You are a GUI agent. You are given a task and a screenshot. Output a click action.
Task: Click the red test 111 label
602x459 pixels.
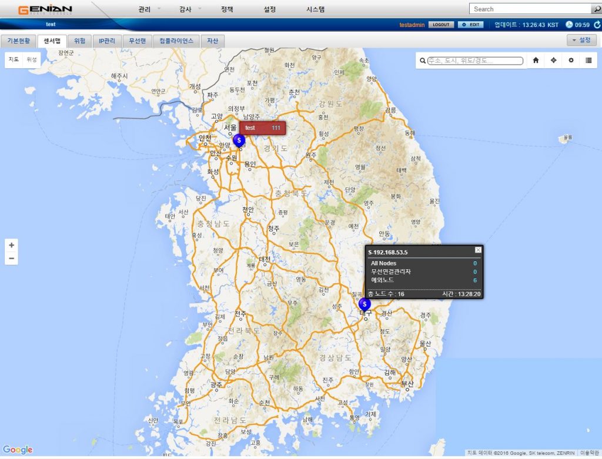pyautogui.click(x=263, y=128)
